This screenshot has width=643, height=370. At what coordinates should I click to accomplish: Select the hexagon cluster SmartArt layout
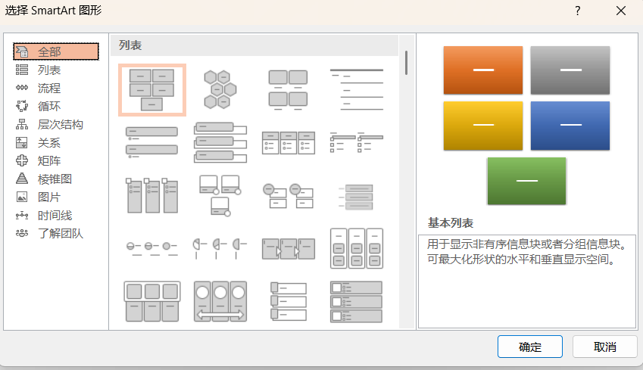click(220, 90)
